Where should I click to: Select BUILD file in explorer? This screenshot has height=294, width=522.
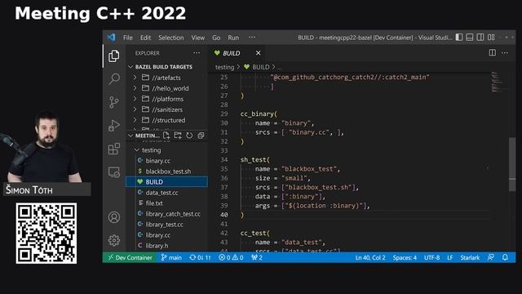(166, 181)
